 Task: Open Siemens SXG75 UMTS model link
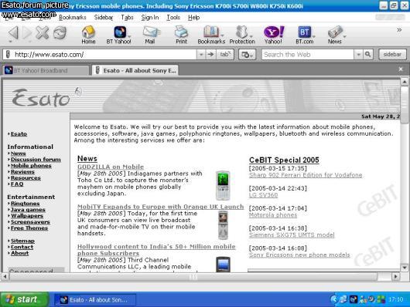pyautogui.click(x=292, y=235)
